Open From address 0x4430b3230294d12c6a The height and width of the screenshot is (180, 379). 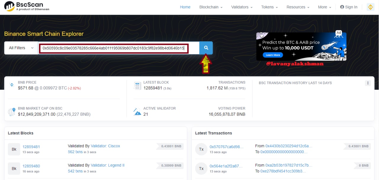pos(289,146)
